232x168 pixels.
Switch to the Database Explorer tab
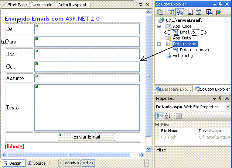pos(173,89)
